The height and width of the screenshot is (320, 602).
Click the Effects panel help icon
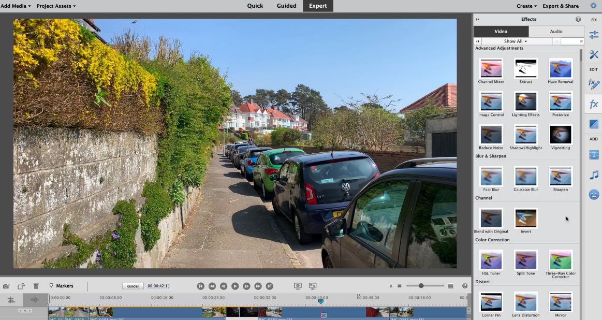[x=578, y=19]
